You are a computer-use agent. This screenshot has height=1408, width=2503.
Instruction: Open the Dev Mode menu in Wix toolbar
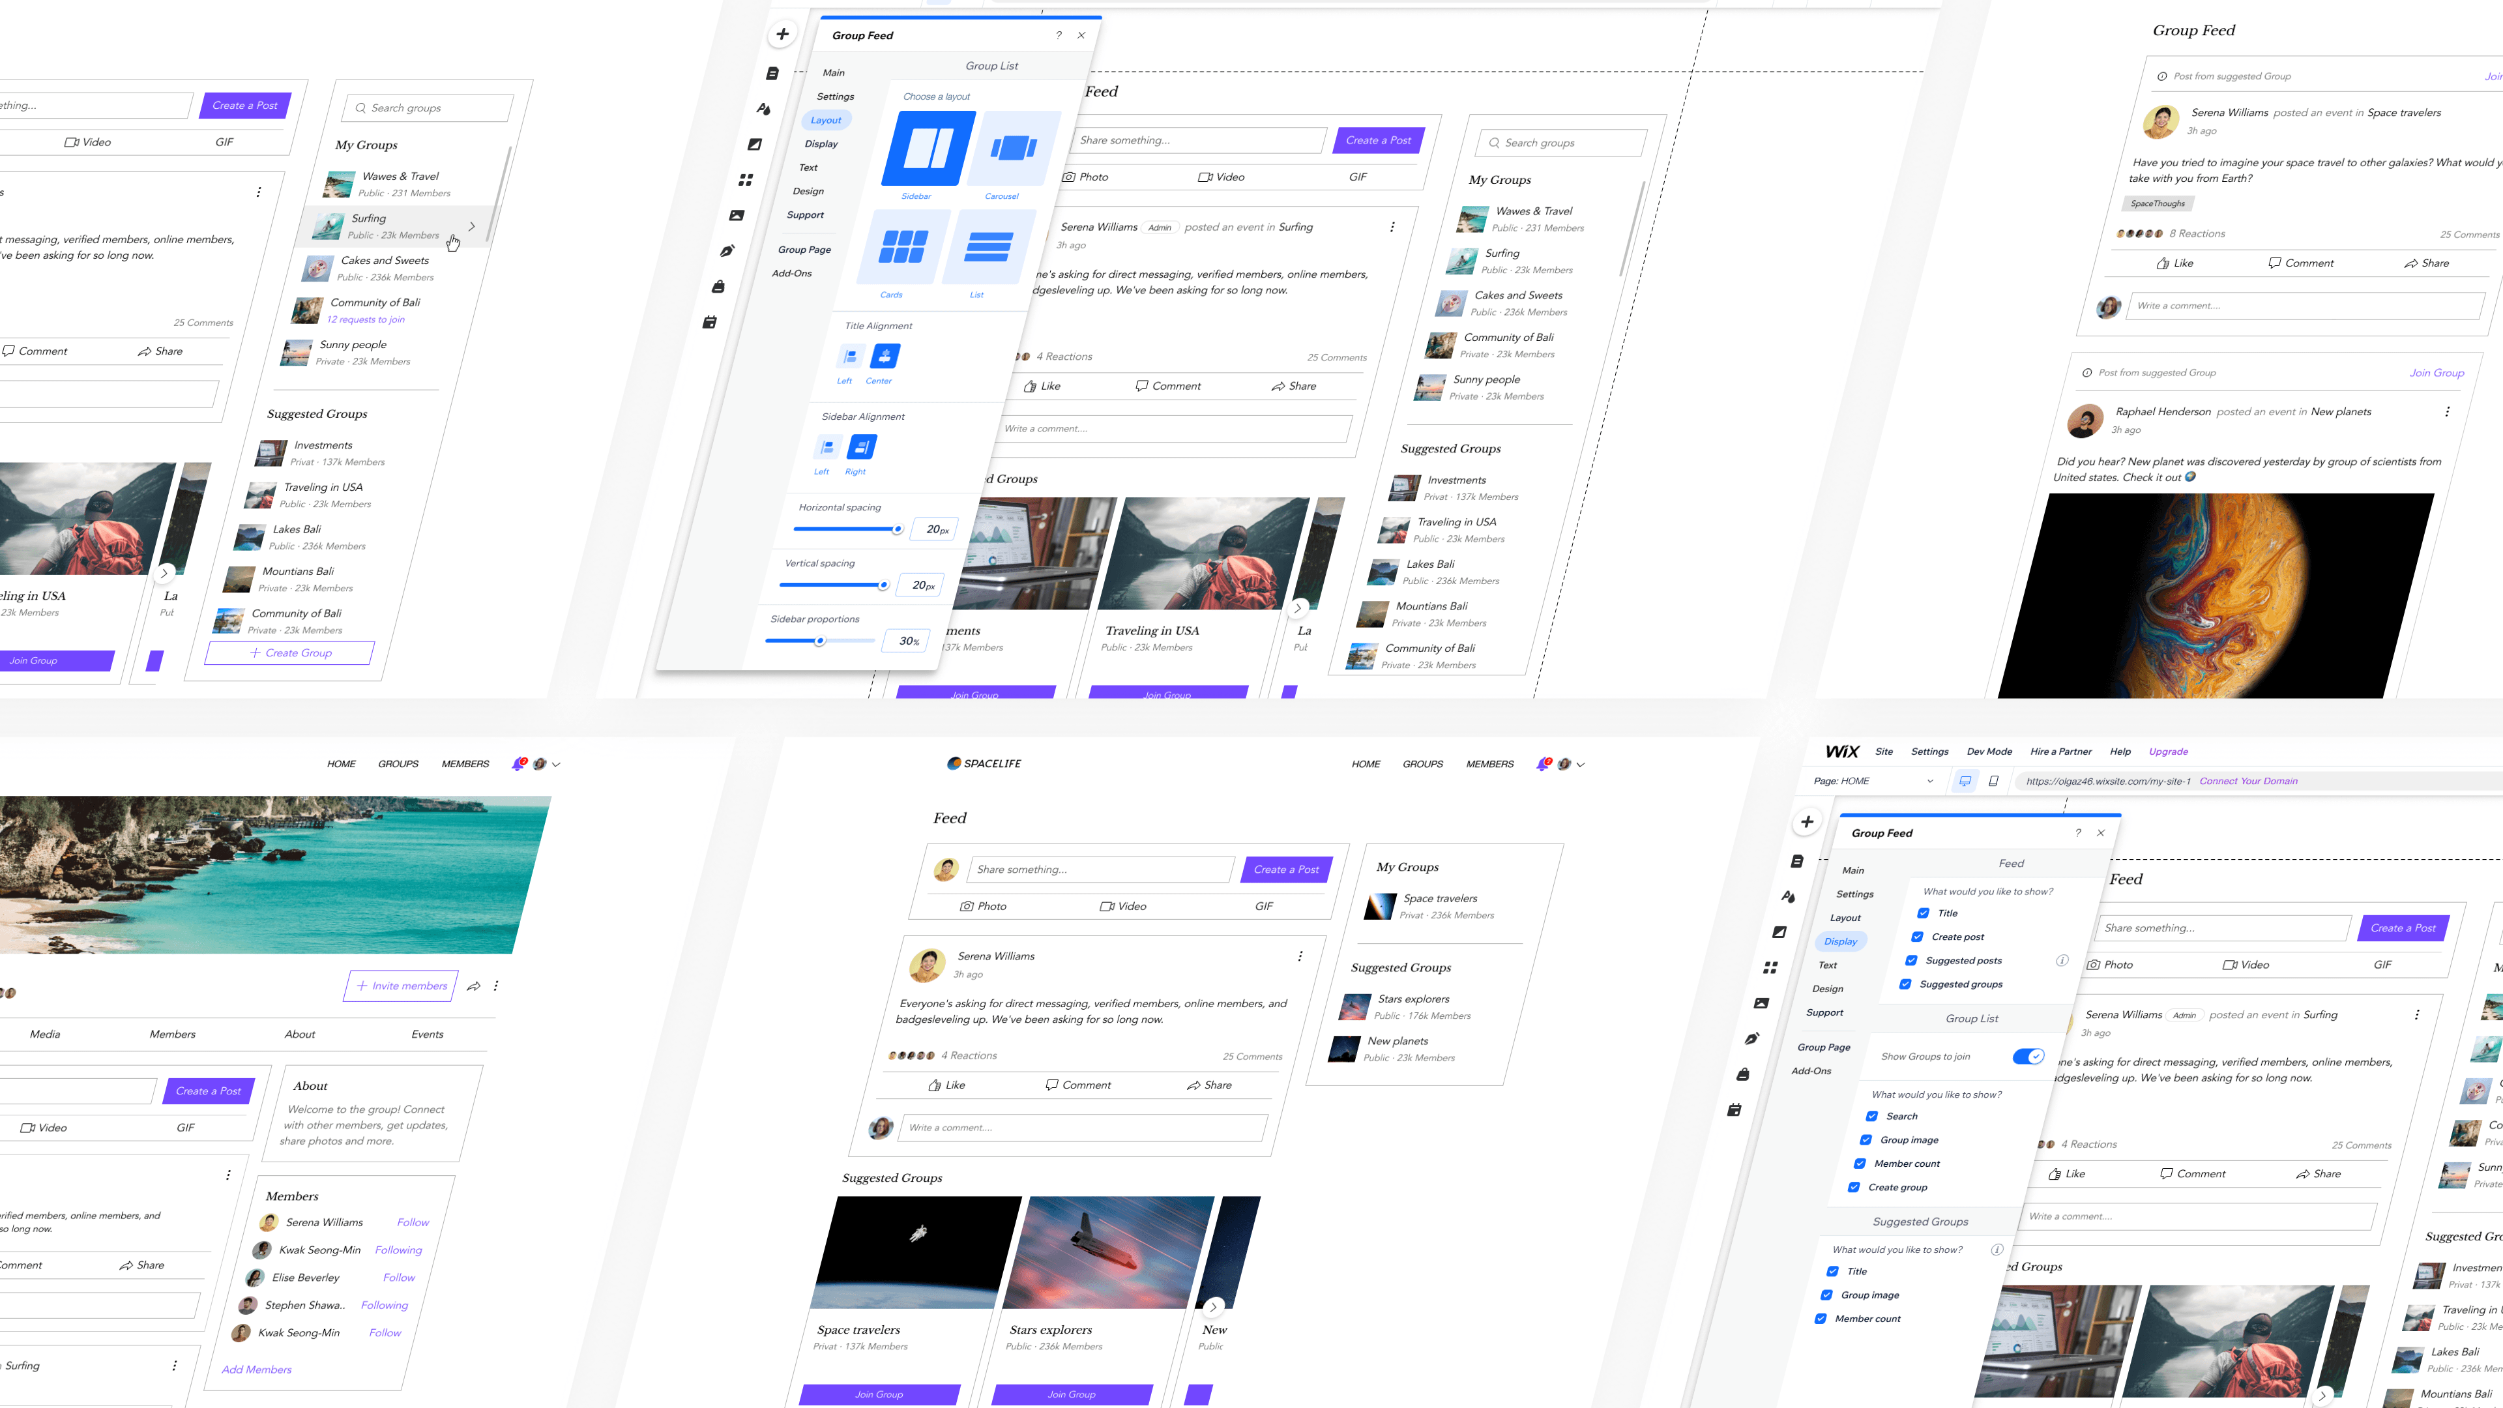(1989, 751)
